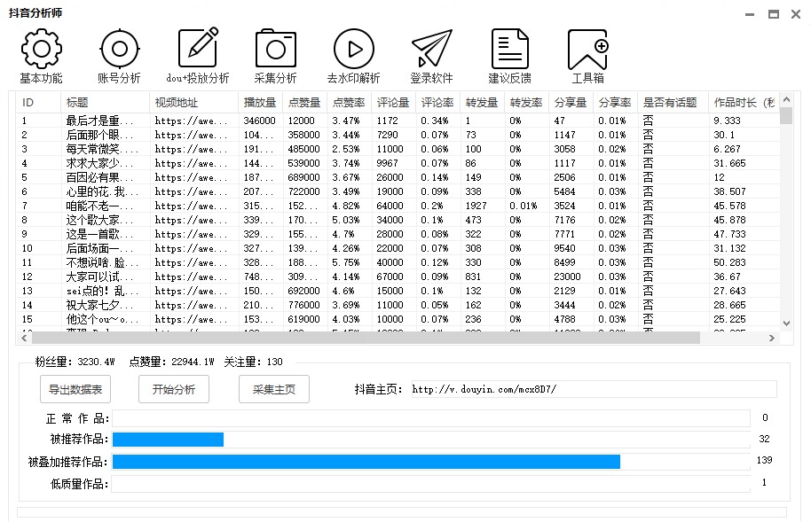Minimize the 抖音分析师 window
Image resolution: width=811 pixels, height=522 pixels.
pyautogui.click(x=750, y=14)
